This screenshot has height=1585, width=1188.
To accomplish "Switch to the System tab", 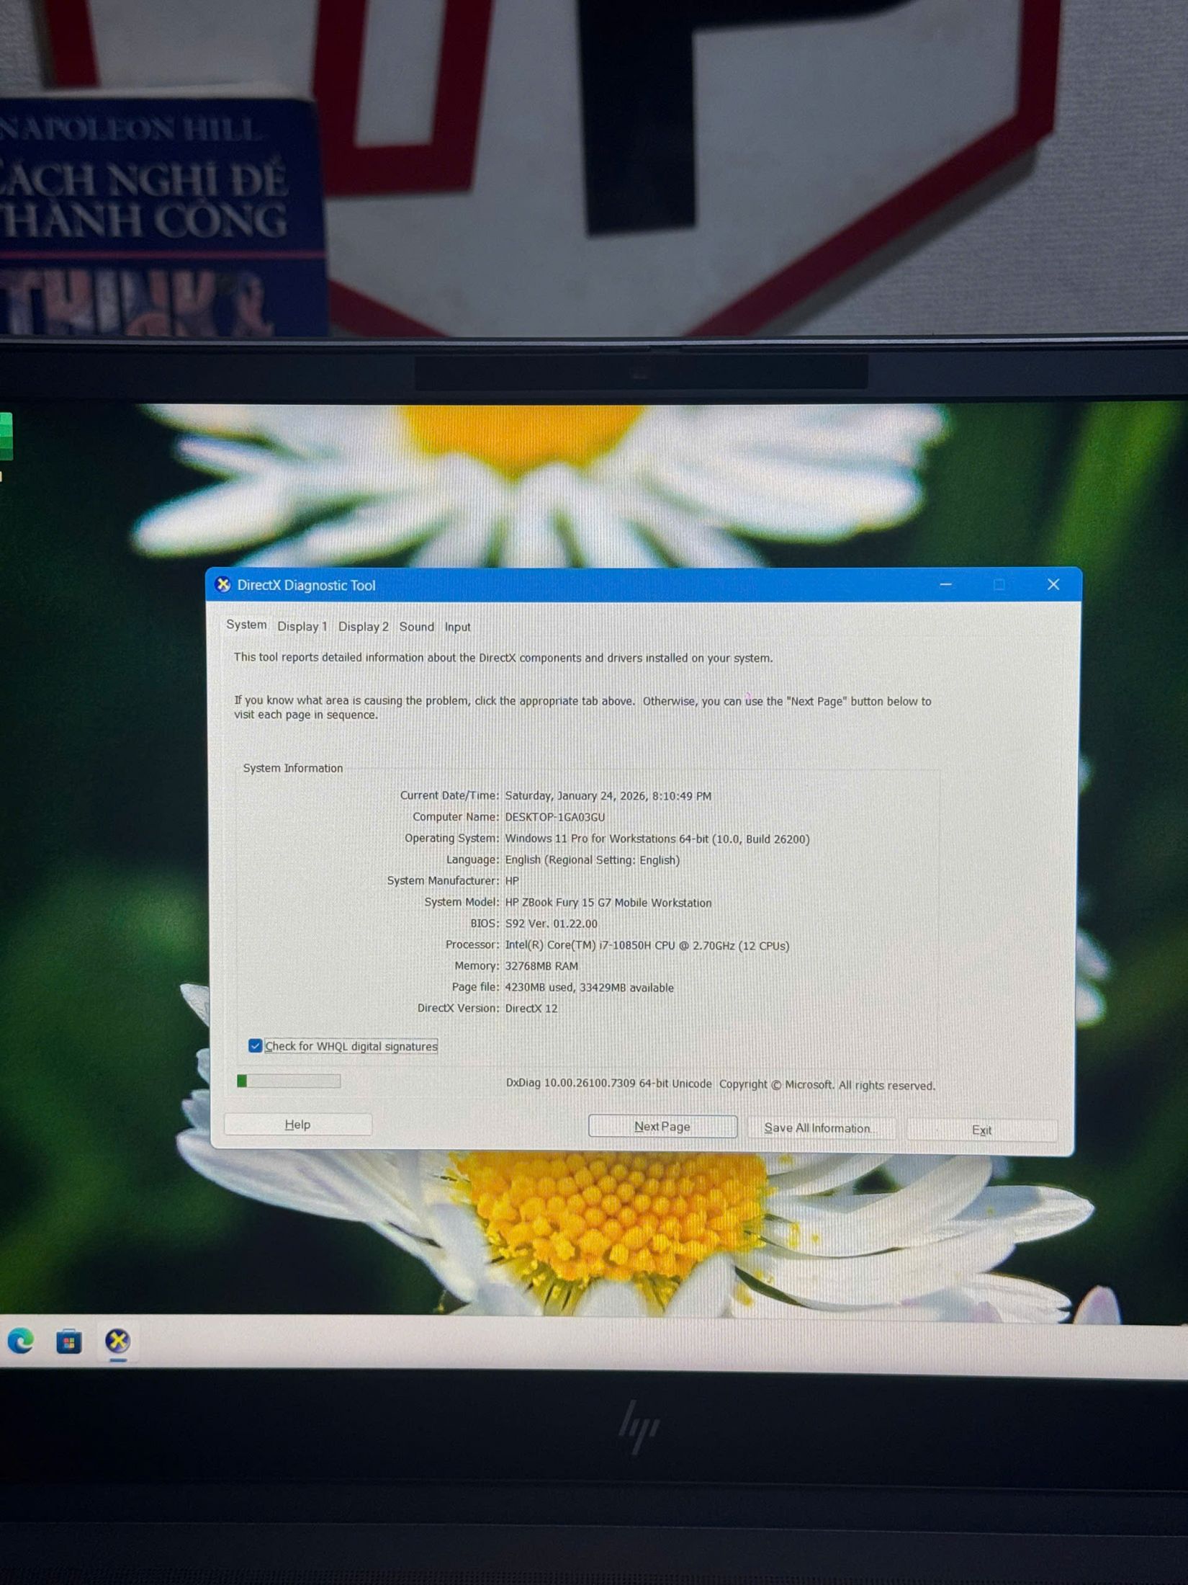I will tap(246, 625).
